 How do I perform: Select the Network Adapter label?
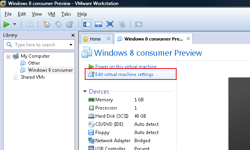(x=113, y=141)
